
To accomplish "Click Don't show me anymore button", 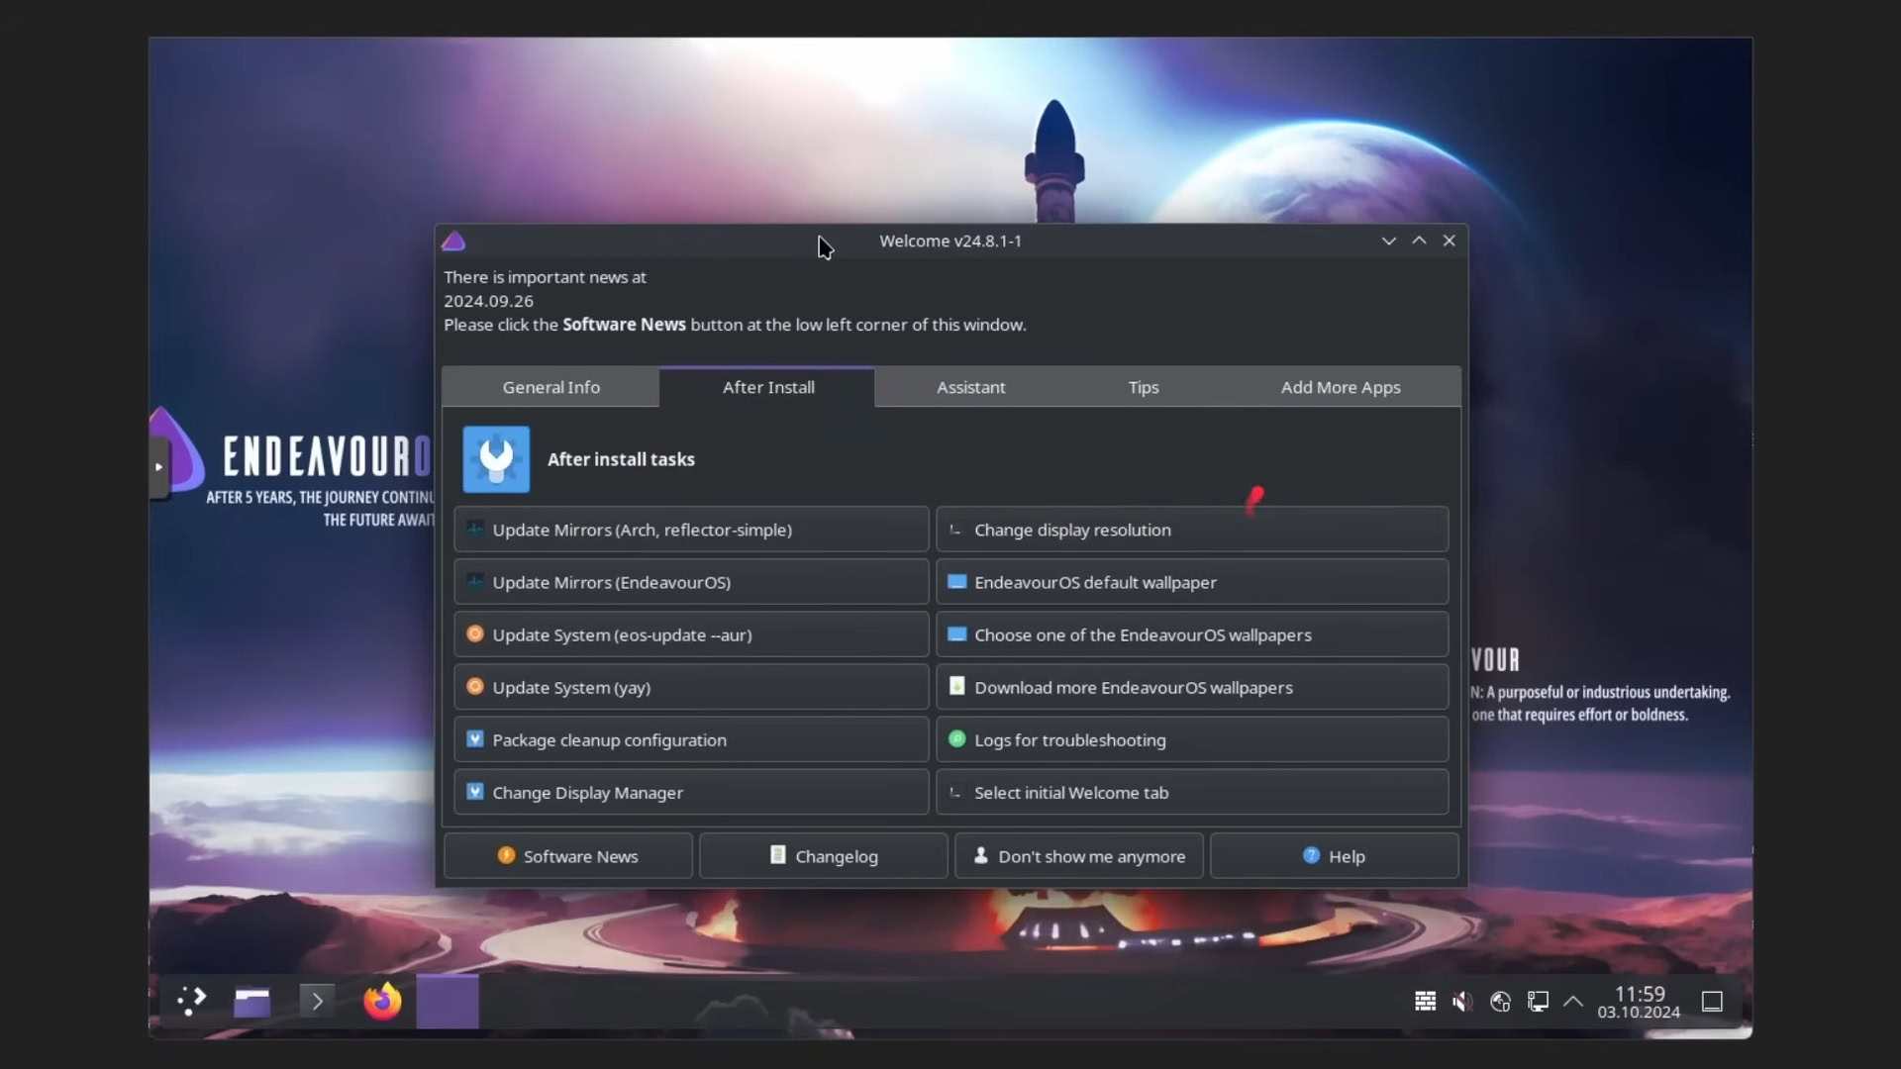I will (x=1078, y=855).
